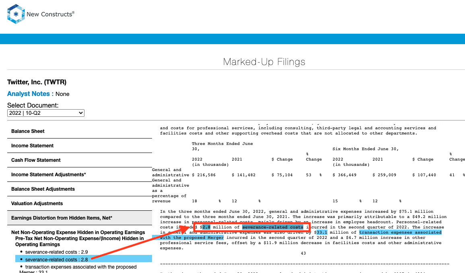Click the $ 216,586 table value
This screenshot has height=273, width=465.
click(204, 175)
